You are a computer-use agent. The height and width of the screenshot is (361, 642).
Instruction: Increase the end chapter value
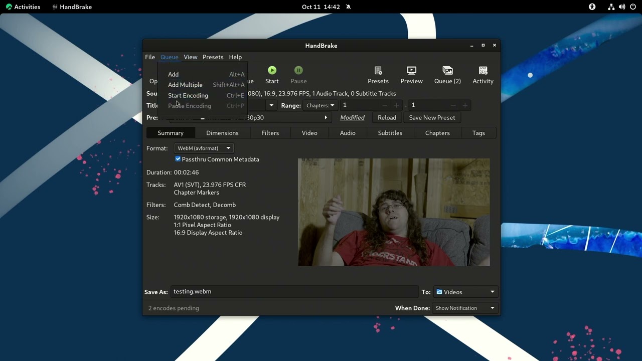[x=465, y=105]
